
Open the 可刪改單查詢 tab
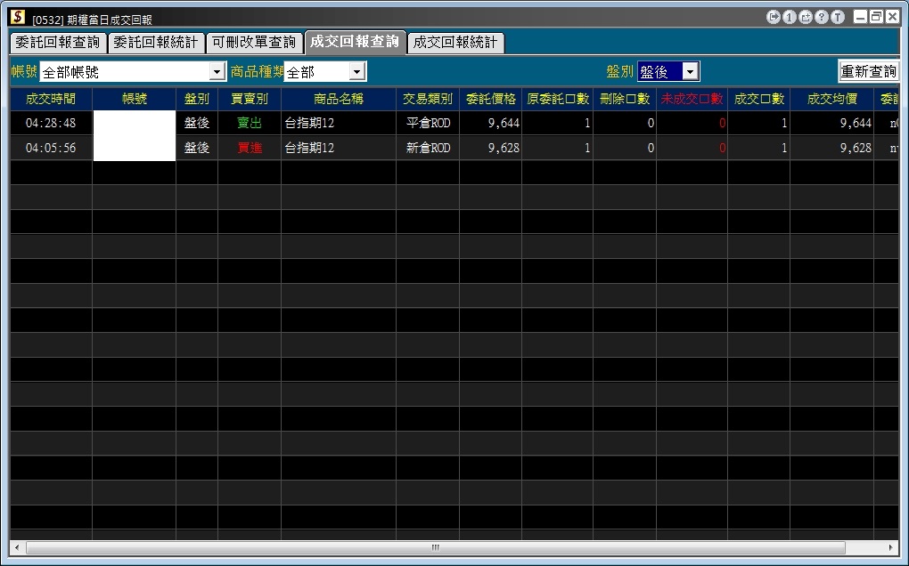point(254,42)
